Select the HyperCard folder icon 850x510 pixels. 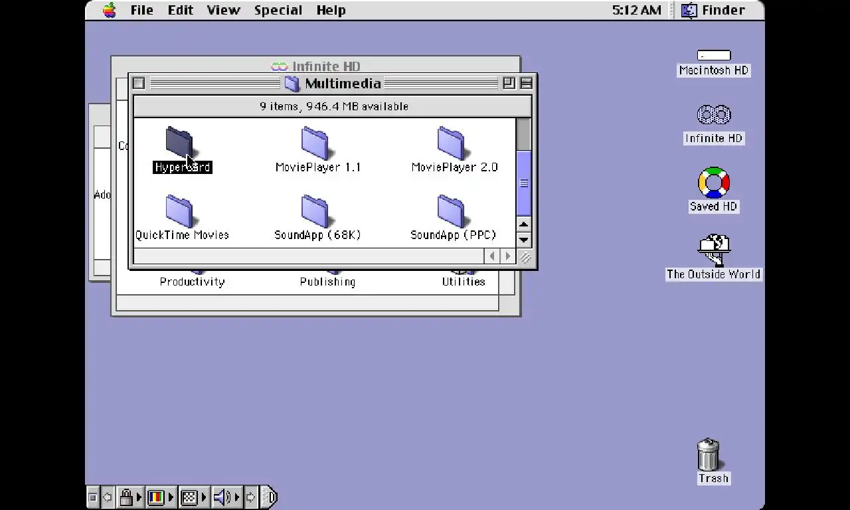tap(179, 142)
